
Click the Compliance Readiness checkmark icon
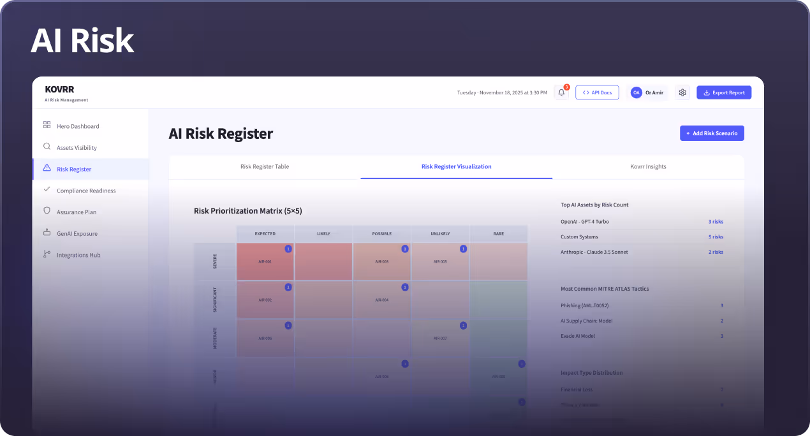pos(47,189)
